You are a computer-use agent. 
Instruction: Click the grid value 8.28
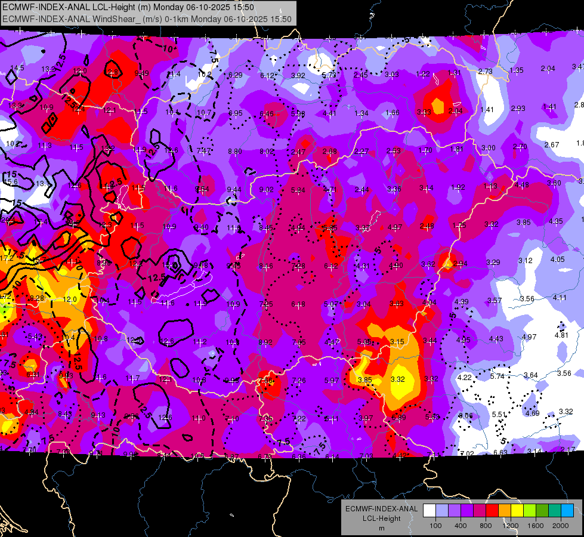tap(37, 298)
